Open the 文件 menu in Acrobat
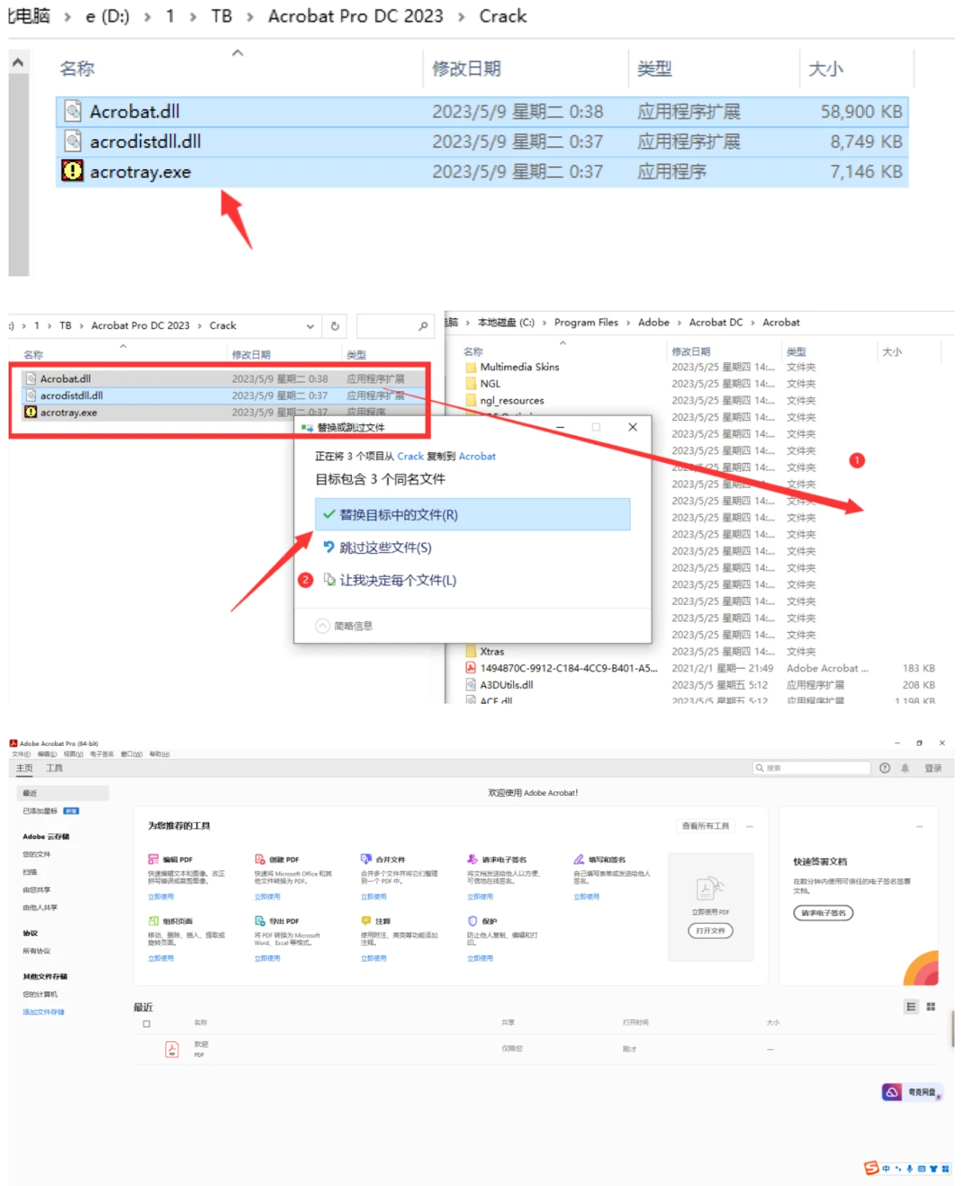Viewport: 961px width, 1186px height. tap(21, 754)
